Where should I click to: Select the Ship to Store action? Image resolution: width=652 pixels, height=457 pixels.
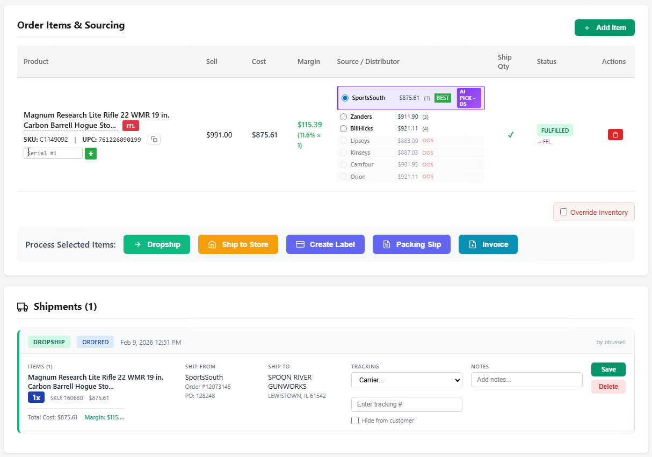[238, 244]
